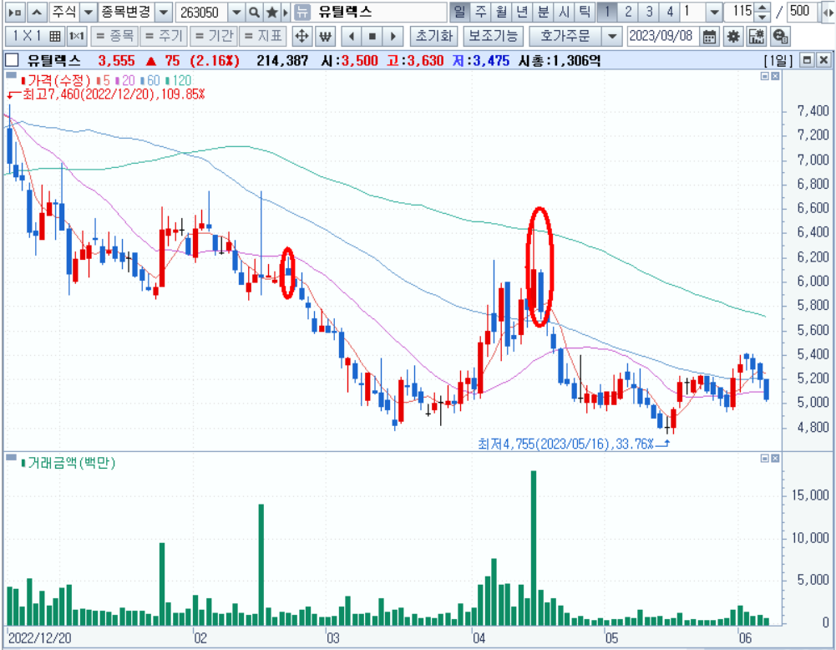Open the calendar date picker icon
The height and width of the screenshot is (650, 836).
click(x=709, y=36)
